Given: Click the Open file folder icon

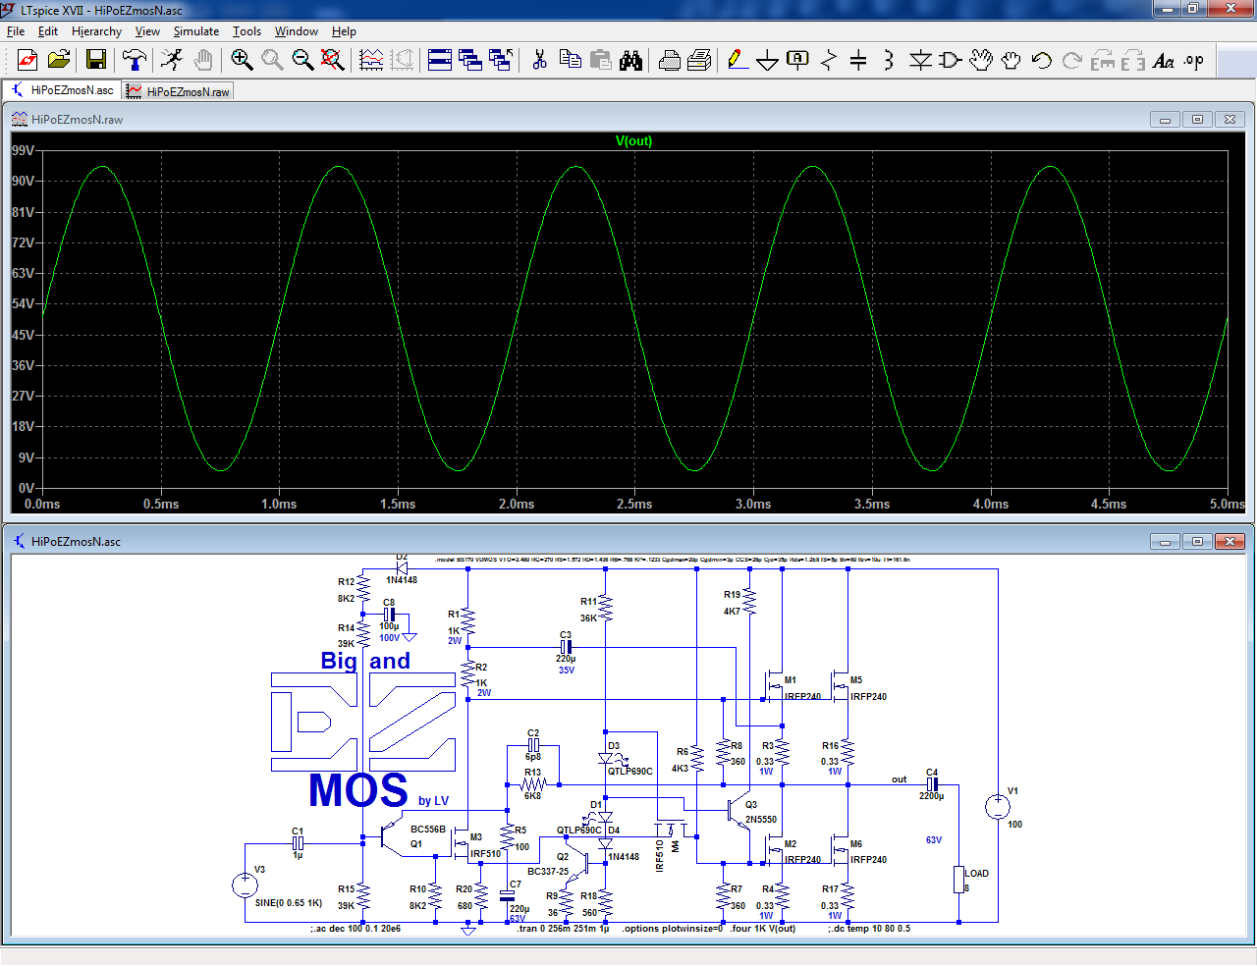Looking at the screenshot, I should [59, 61].
